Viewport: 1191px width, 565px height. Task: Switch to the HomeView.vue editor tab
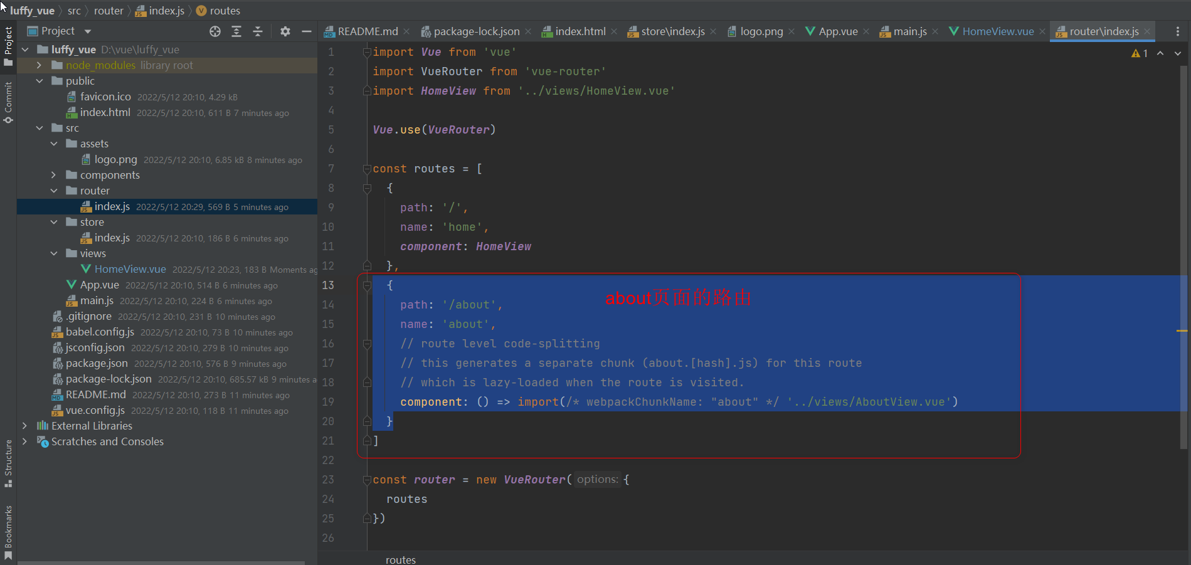997,31
